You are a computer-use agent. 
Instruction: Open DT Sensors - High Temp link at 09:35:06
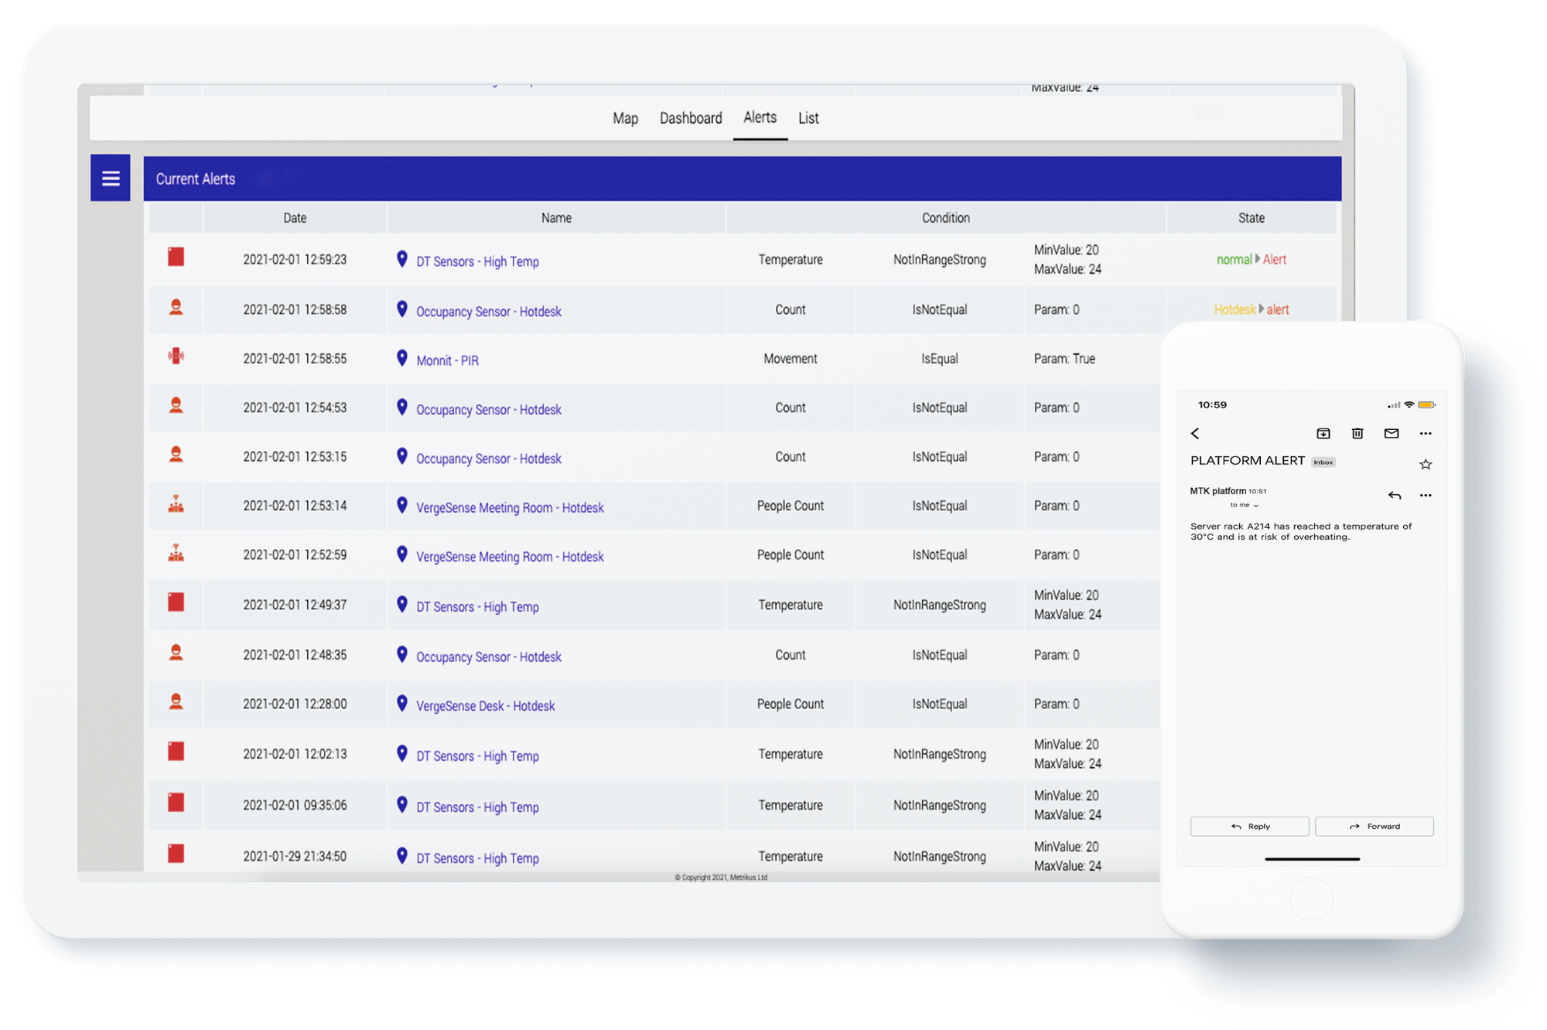point(477,807)
